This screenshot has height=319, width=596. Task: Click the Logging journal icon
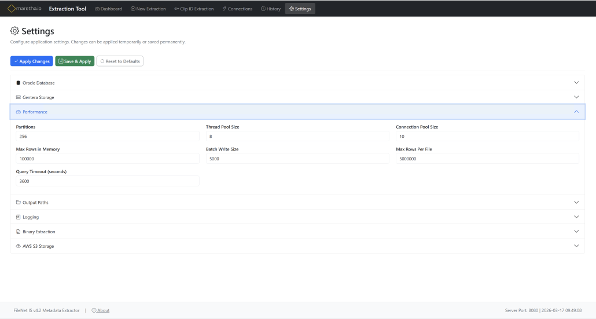19,217
